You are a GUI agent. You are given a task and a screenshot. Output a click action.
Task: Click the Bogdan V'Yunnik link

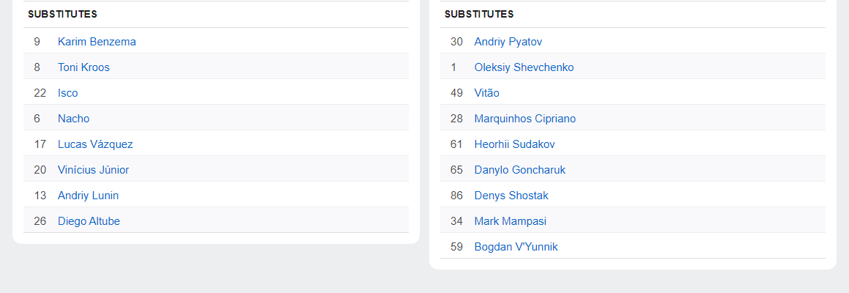pos(516,247)
